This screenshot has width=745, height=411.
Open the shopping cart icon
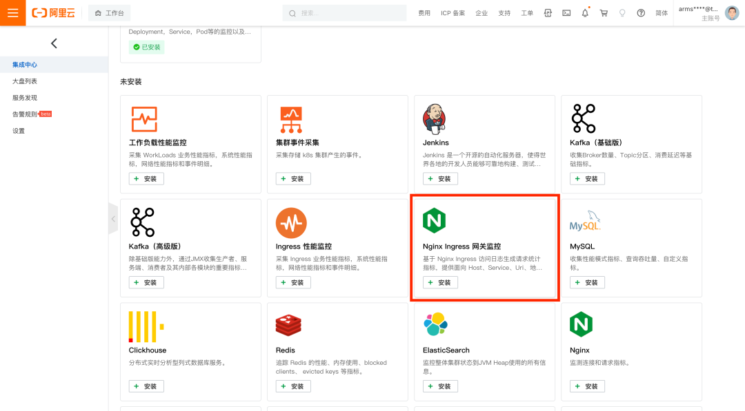(604, 12)
